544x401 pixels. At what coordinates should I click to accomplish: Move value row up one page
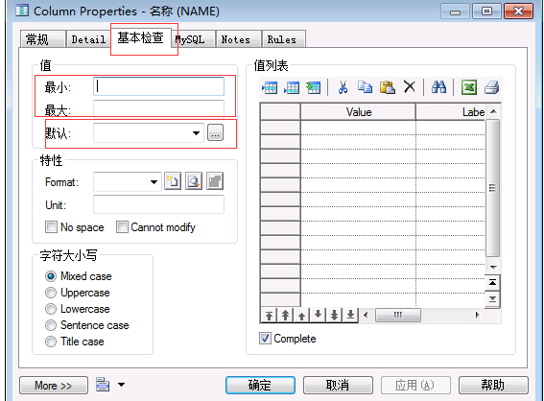tap(285, 316)
